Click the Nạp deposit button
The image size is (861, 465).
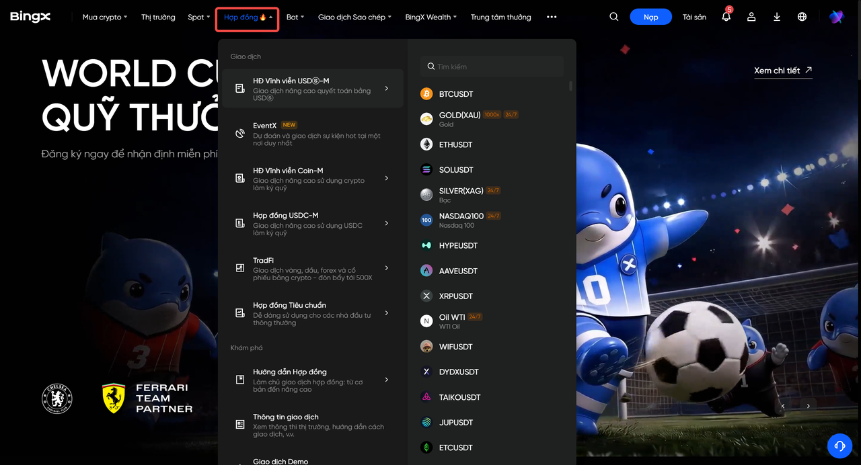point(650,17)
